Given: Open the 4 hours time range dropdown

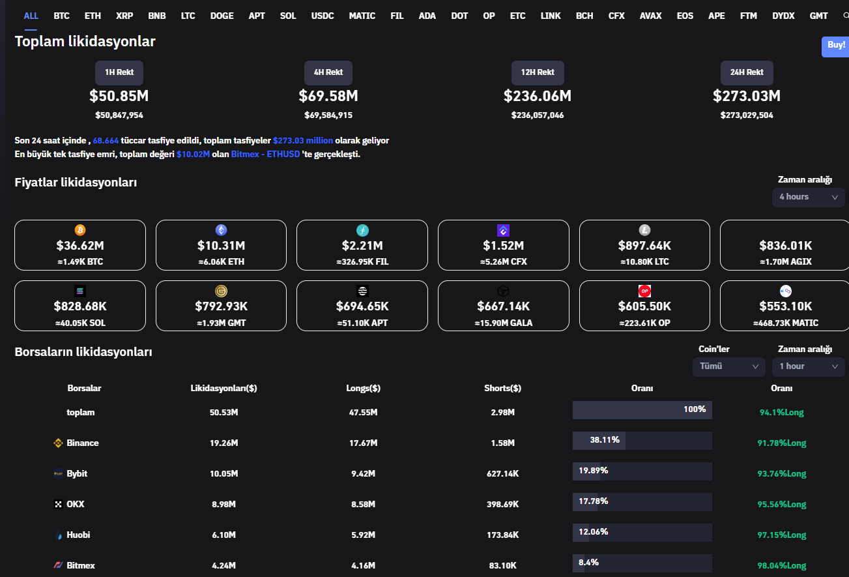Looking at the screenshot, I should 808,197.
